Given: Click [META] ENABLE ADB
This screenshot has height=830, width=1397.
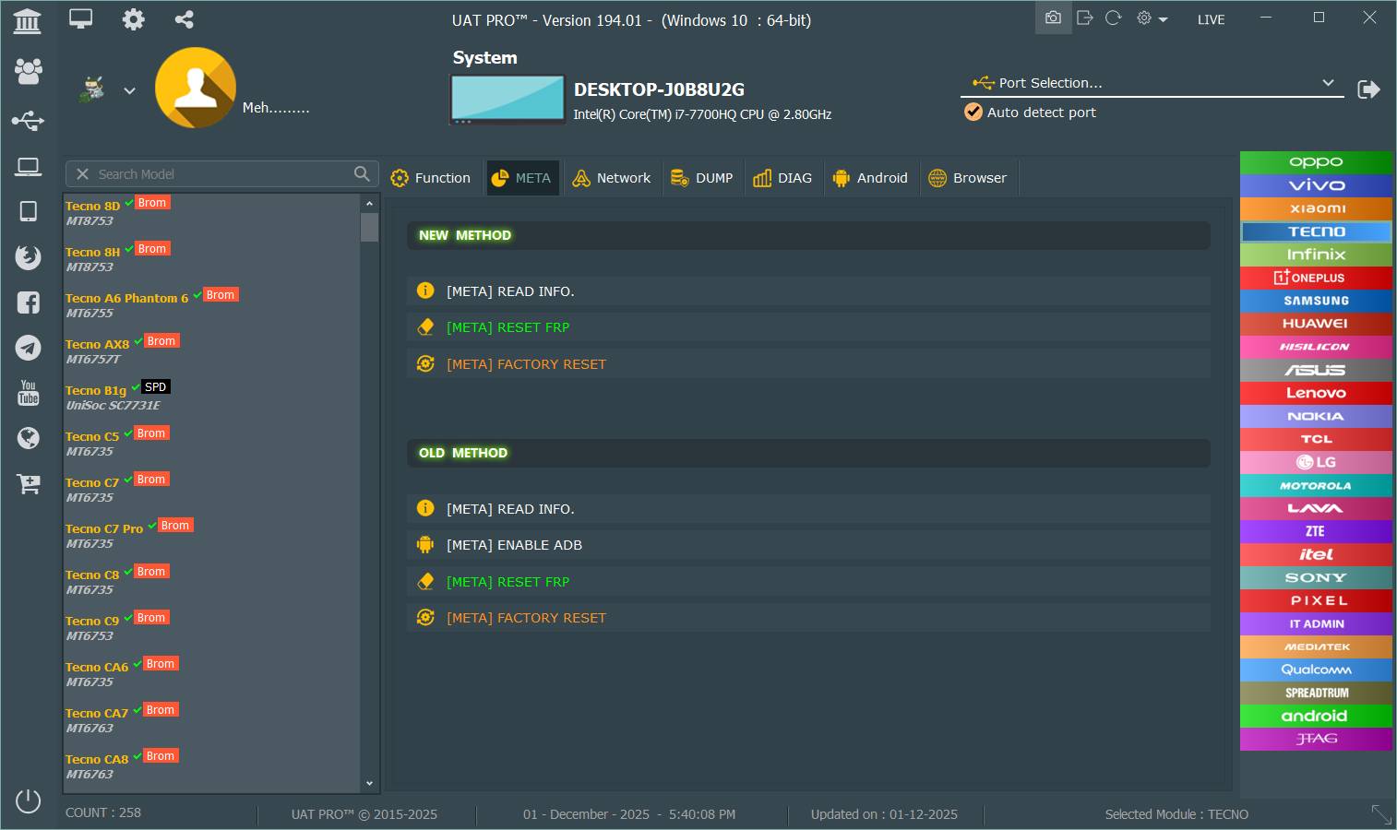Looking at the screenshot, I should (514, 545).
